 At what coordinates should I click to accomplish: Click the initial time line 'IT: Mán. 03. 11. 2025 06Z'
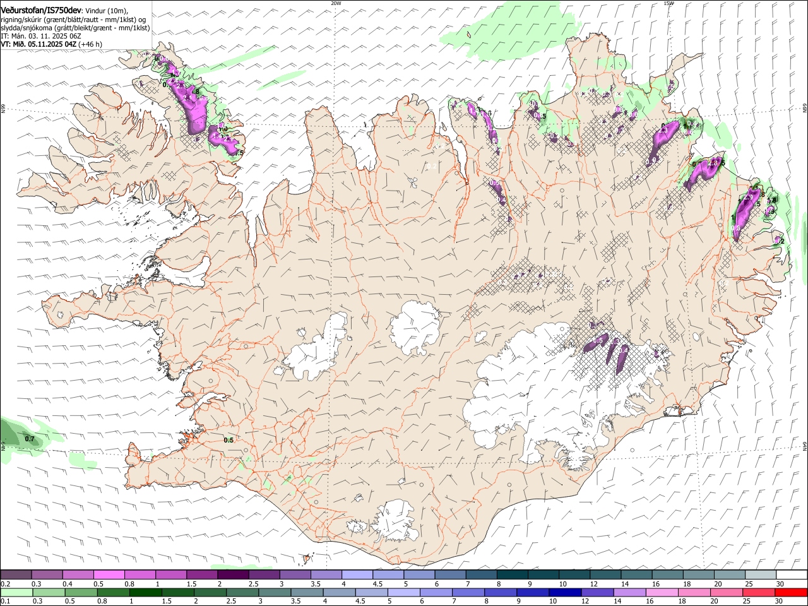tap(41, 36)
